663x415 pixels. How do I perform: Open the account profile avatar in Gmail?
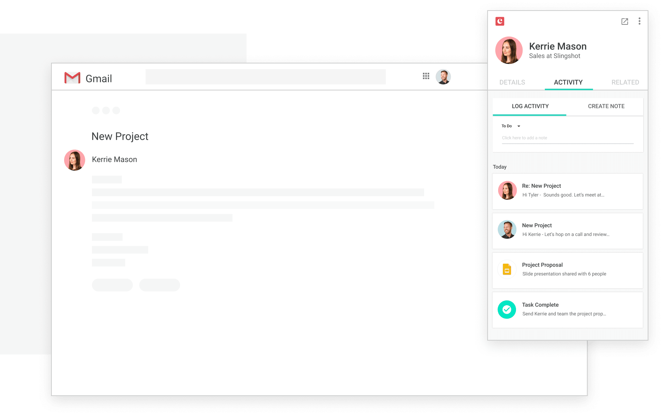coord(443,77)
